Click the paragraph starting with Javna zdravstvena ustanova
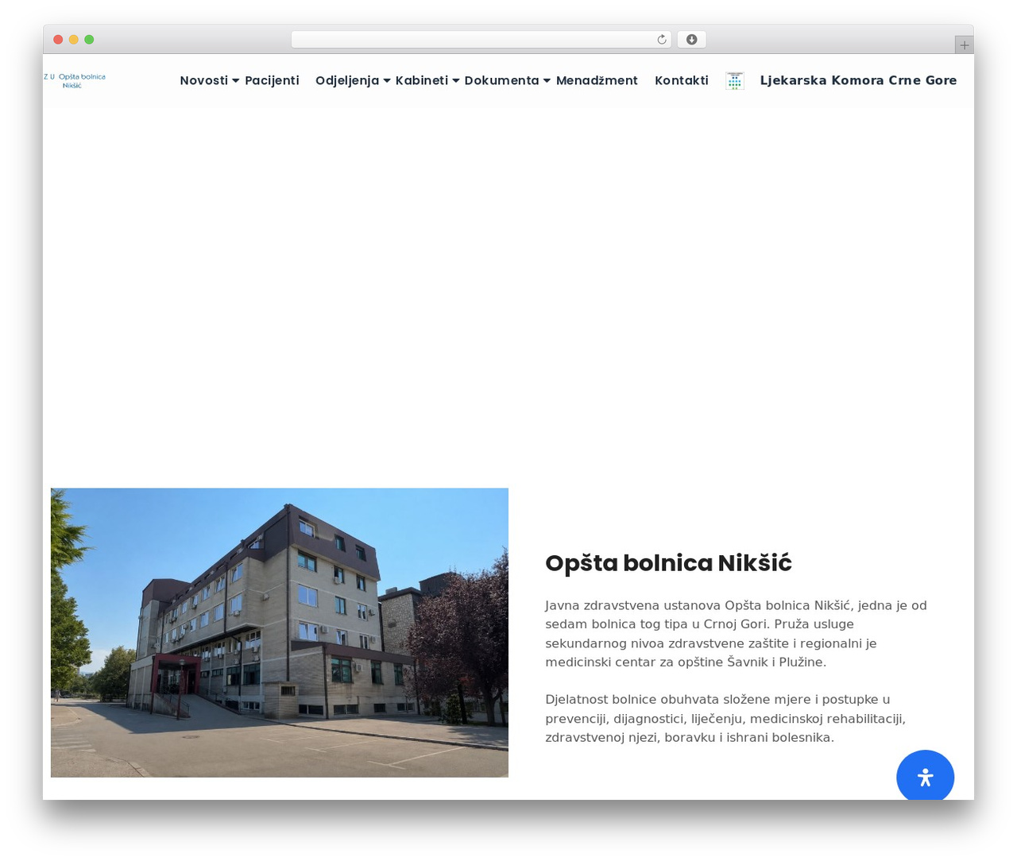The width and height of the screenshot is (1017, 861). click(737, 634)
